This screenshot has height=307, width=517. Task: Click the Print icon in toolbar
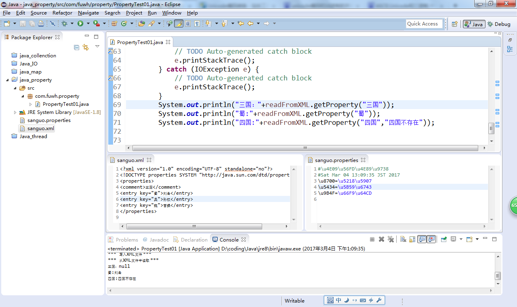41,23
